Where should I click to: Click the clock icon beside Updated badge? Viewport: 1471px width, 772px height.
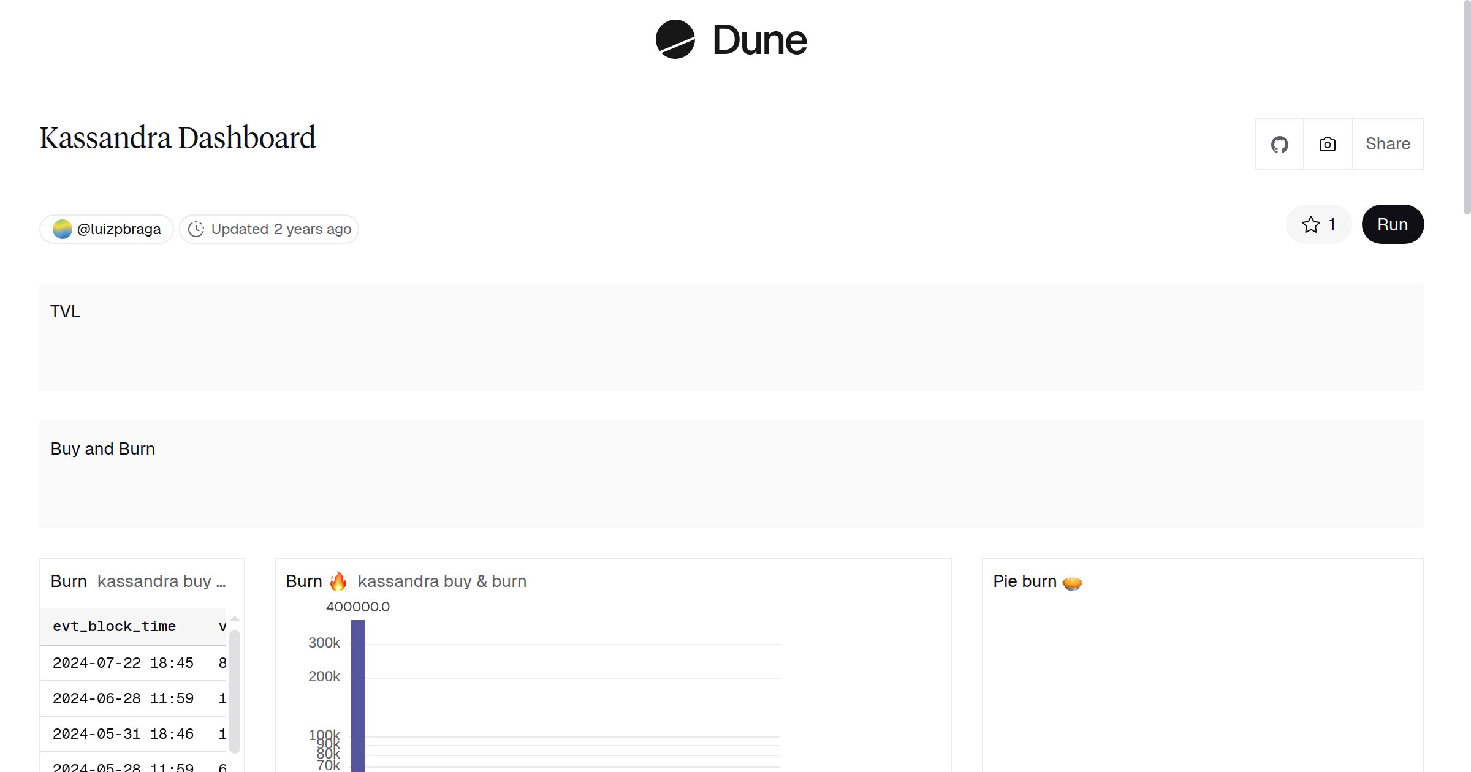[196, 229]
